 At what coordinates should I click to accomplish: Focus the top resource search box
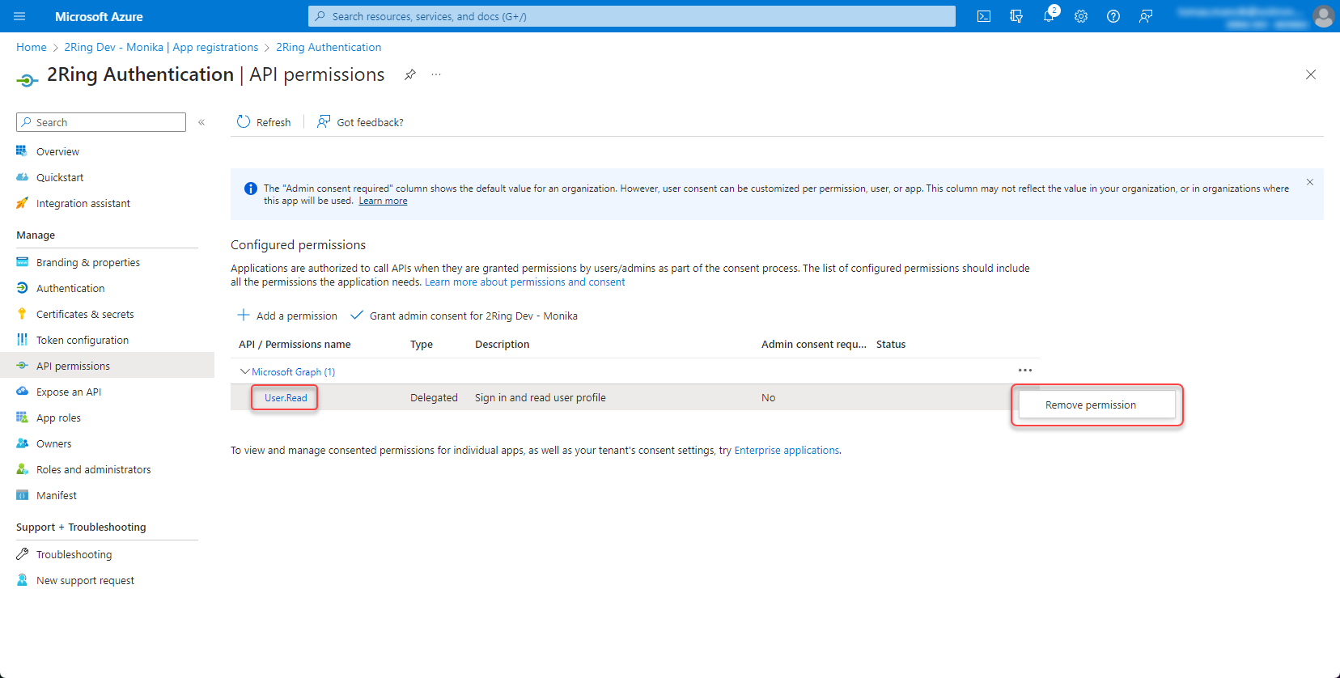631,16
